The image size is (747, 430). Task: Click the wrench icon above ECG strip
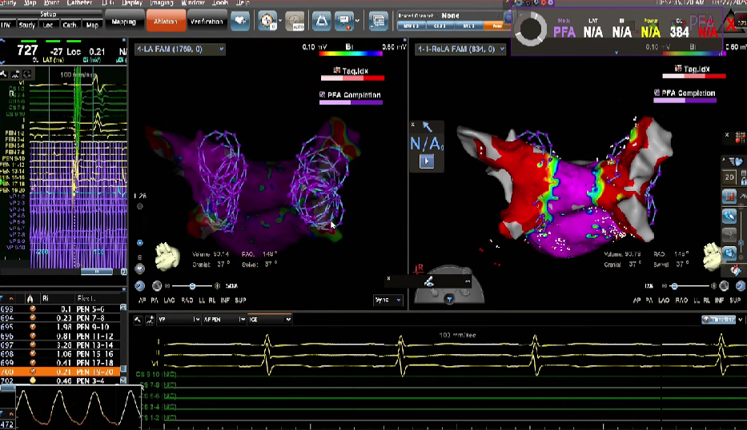coord(138,320)
